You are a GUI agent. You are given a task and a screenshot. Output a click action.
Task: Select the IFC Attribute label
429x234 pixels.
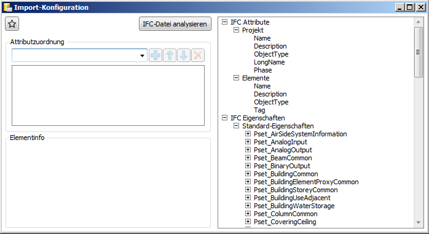point(250,22)
